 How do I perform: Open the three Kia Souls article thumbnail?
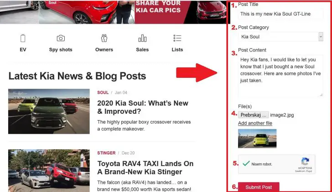[x=49, y=111]
